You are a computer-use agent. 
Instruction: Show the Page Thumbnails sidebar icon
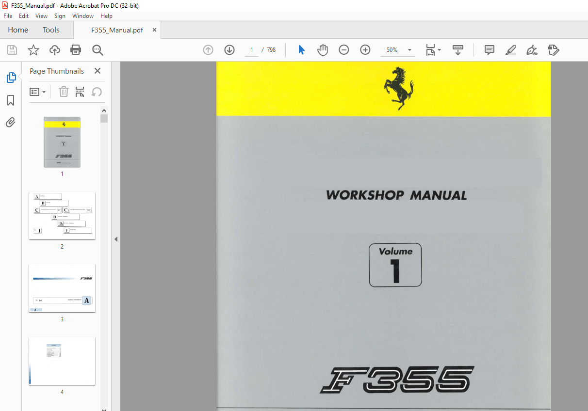11,78
